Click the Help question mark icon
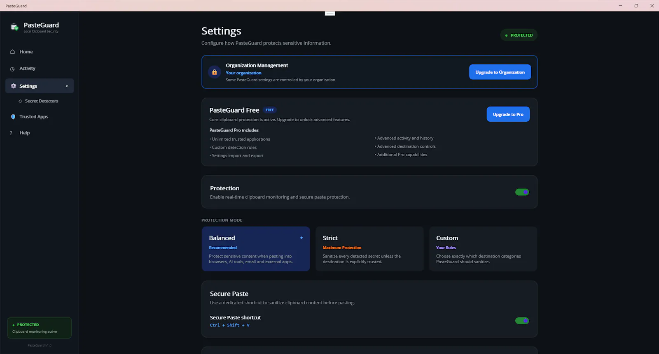The height and width of the screenshot is (354, 659). tap(11, 133)
